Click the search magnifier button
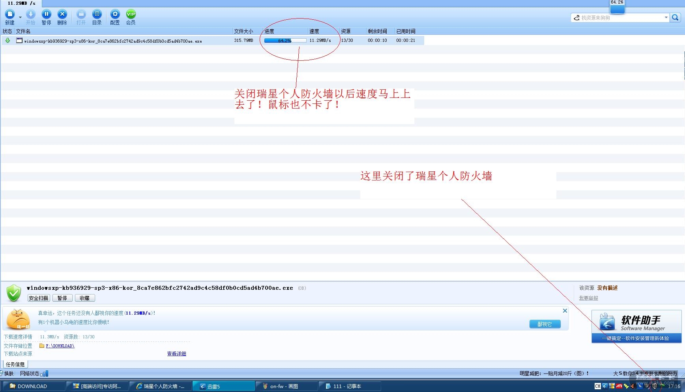Viewport: 685px width, 392px height. tap(675, 17)
